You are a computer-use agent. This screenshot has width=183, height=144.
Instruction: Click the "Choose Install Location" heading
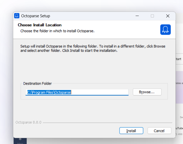[x=40, y=25]
